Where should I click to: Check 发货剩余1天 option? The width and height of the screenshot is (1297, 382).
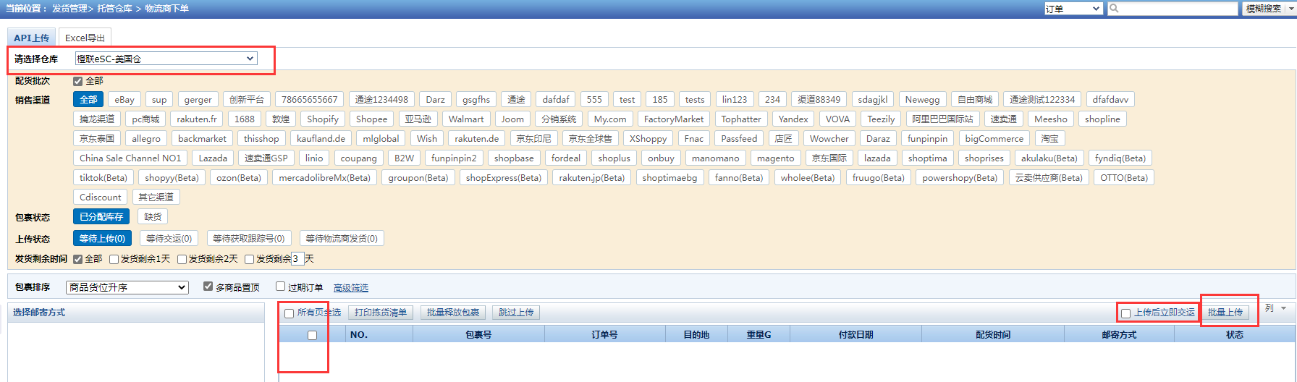114,259
